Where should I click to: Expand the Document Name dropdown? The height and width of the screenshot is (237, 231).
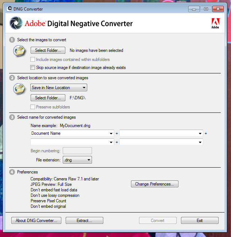[x=72, y=134]
